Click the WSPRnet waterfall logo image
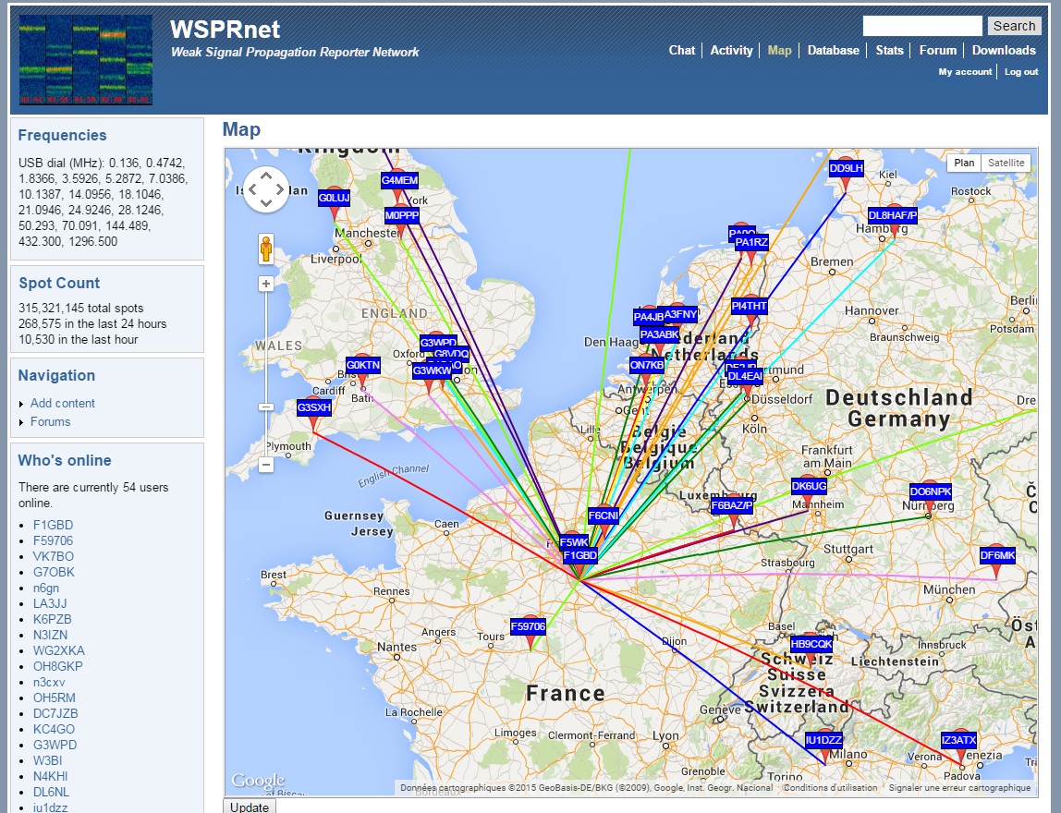This screenshot has height=813, width=1061. tap(85, 60)
